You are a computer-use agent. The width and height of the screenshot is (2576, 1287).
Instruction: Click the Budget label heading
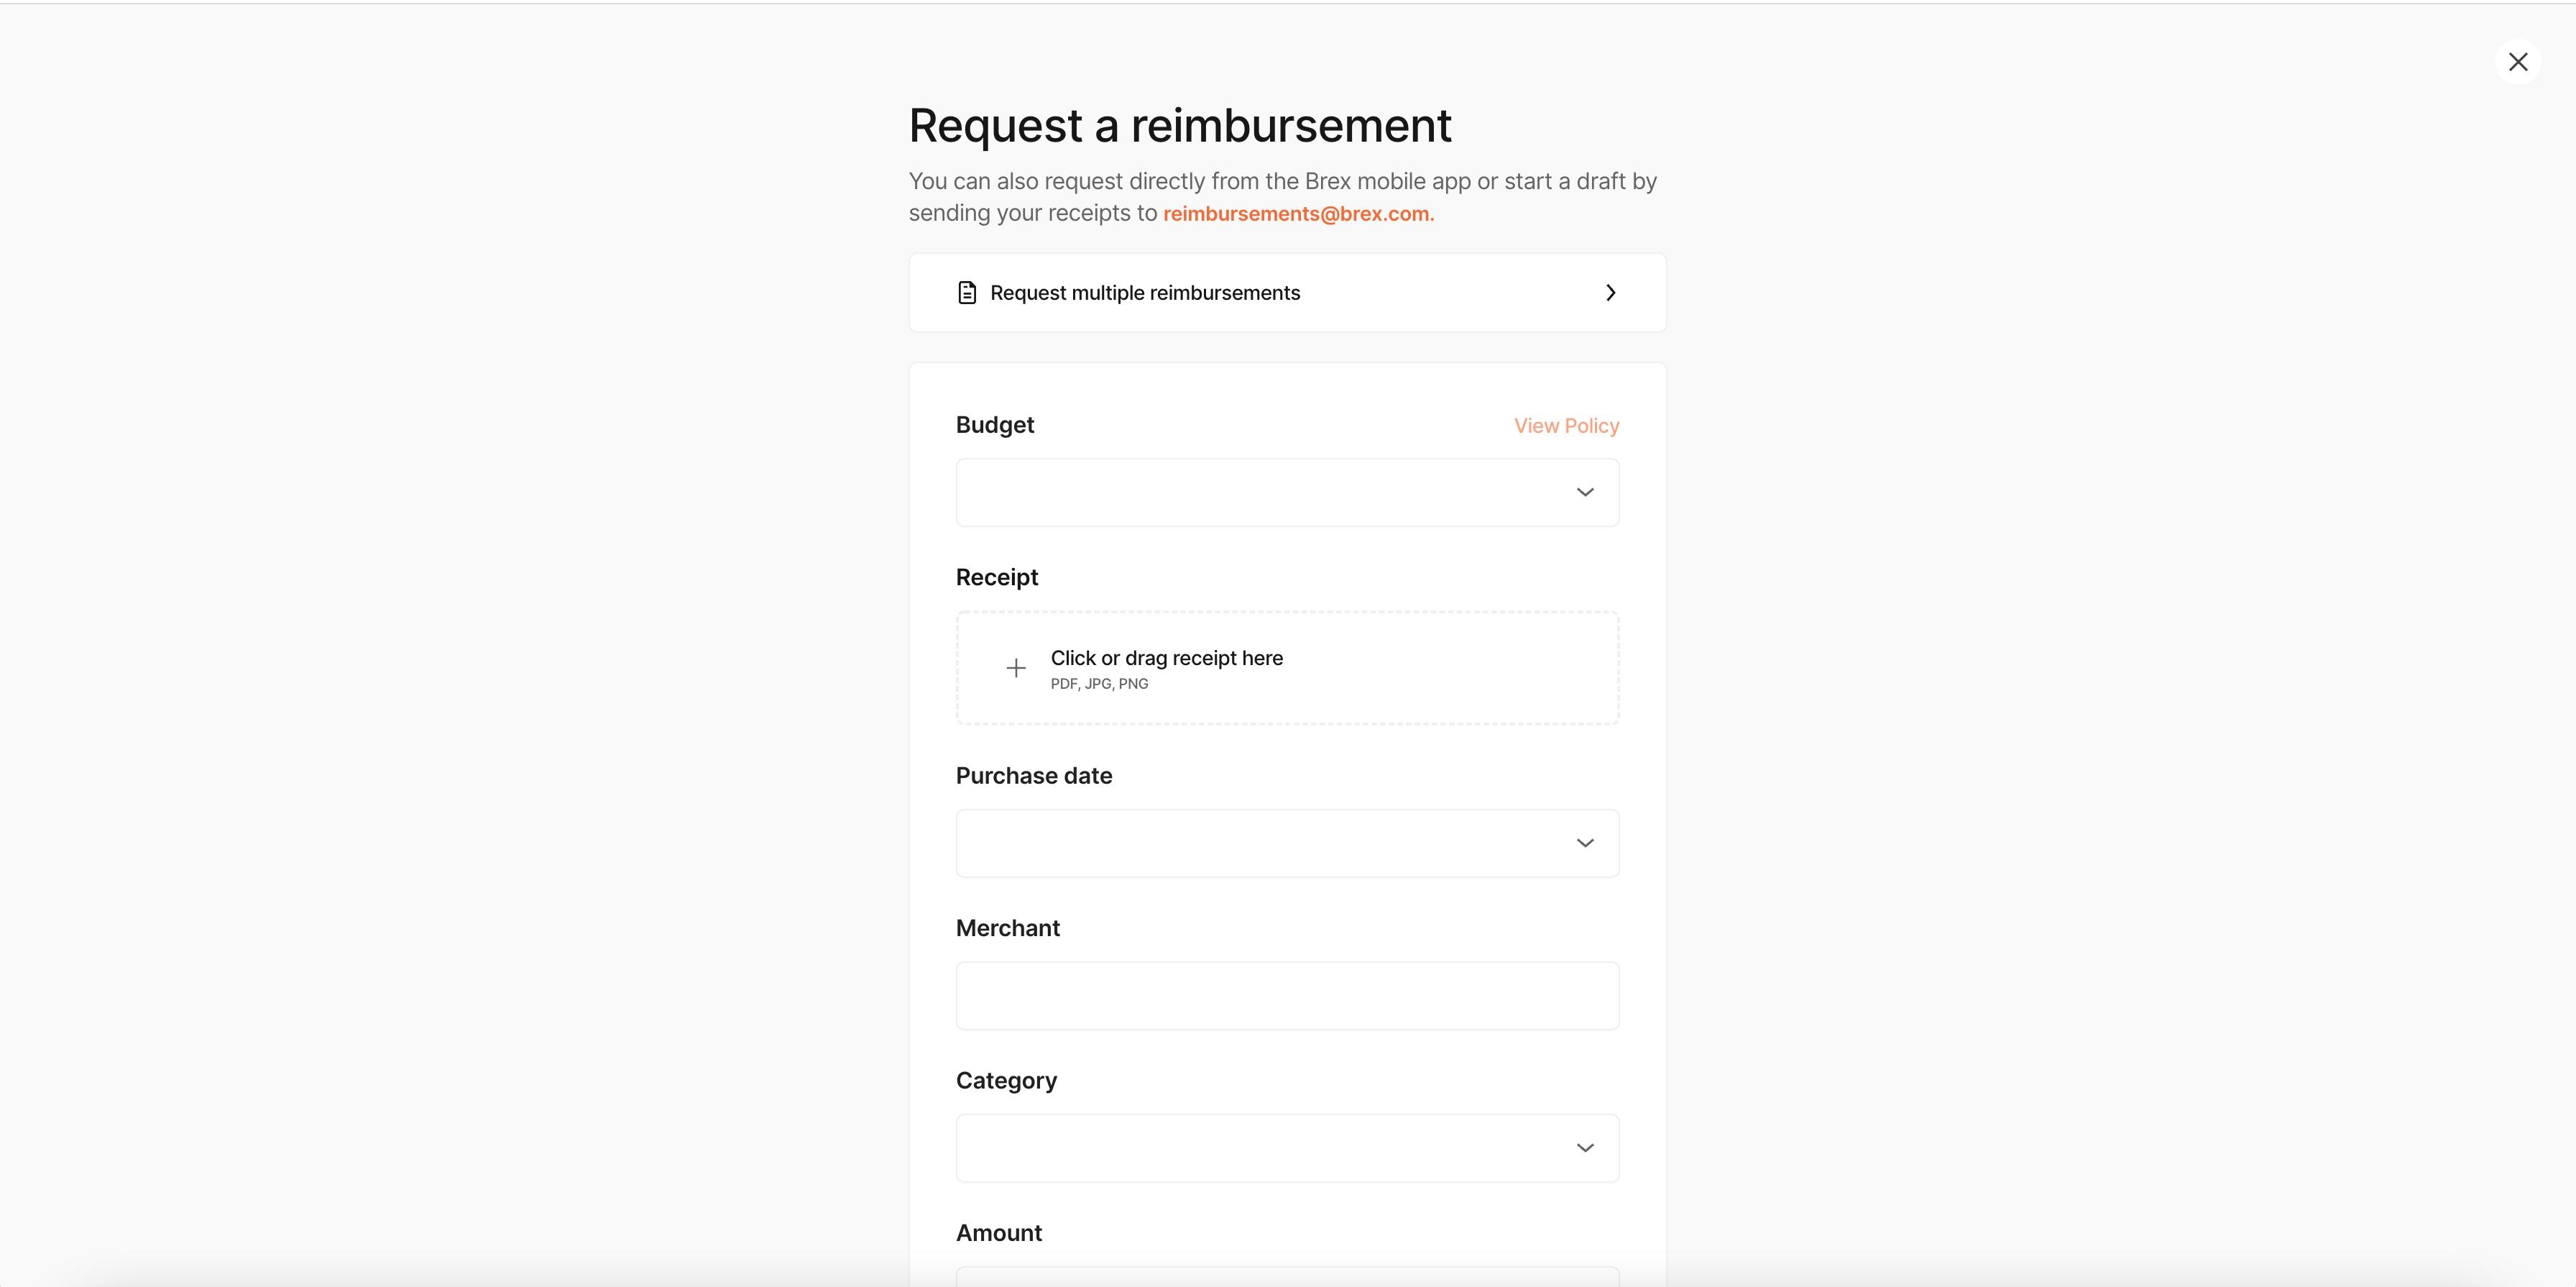coord(994,424)
